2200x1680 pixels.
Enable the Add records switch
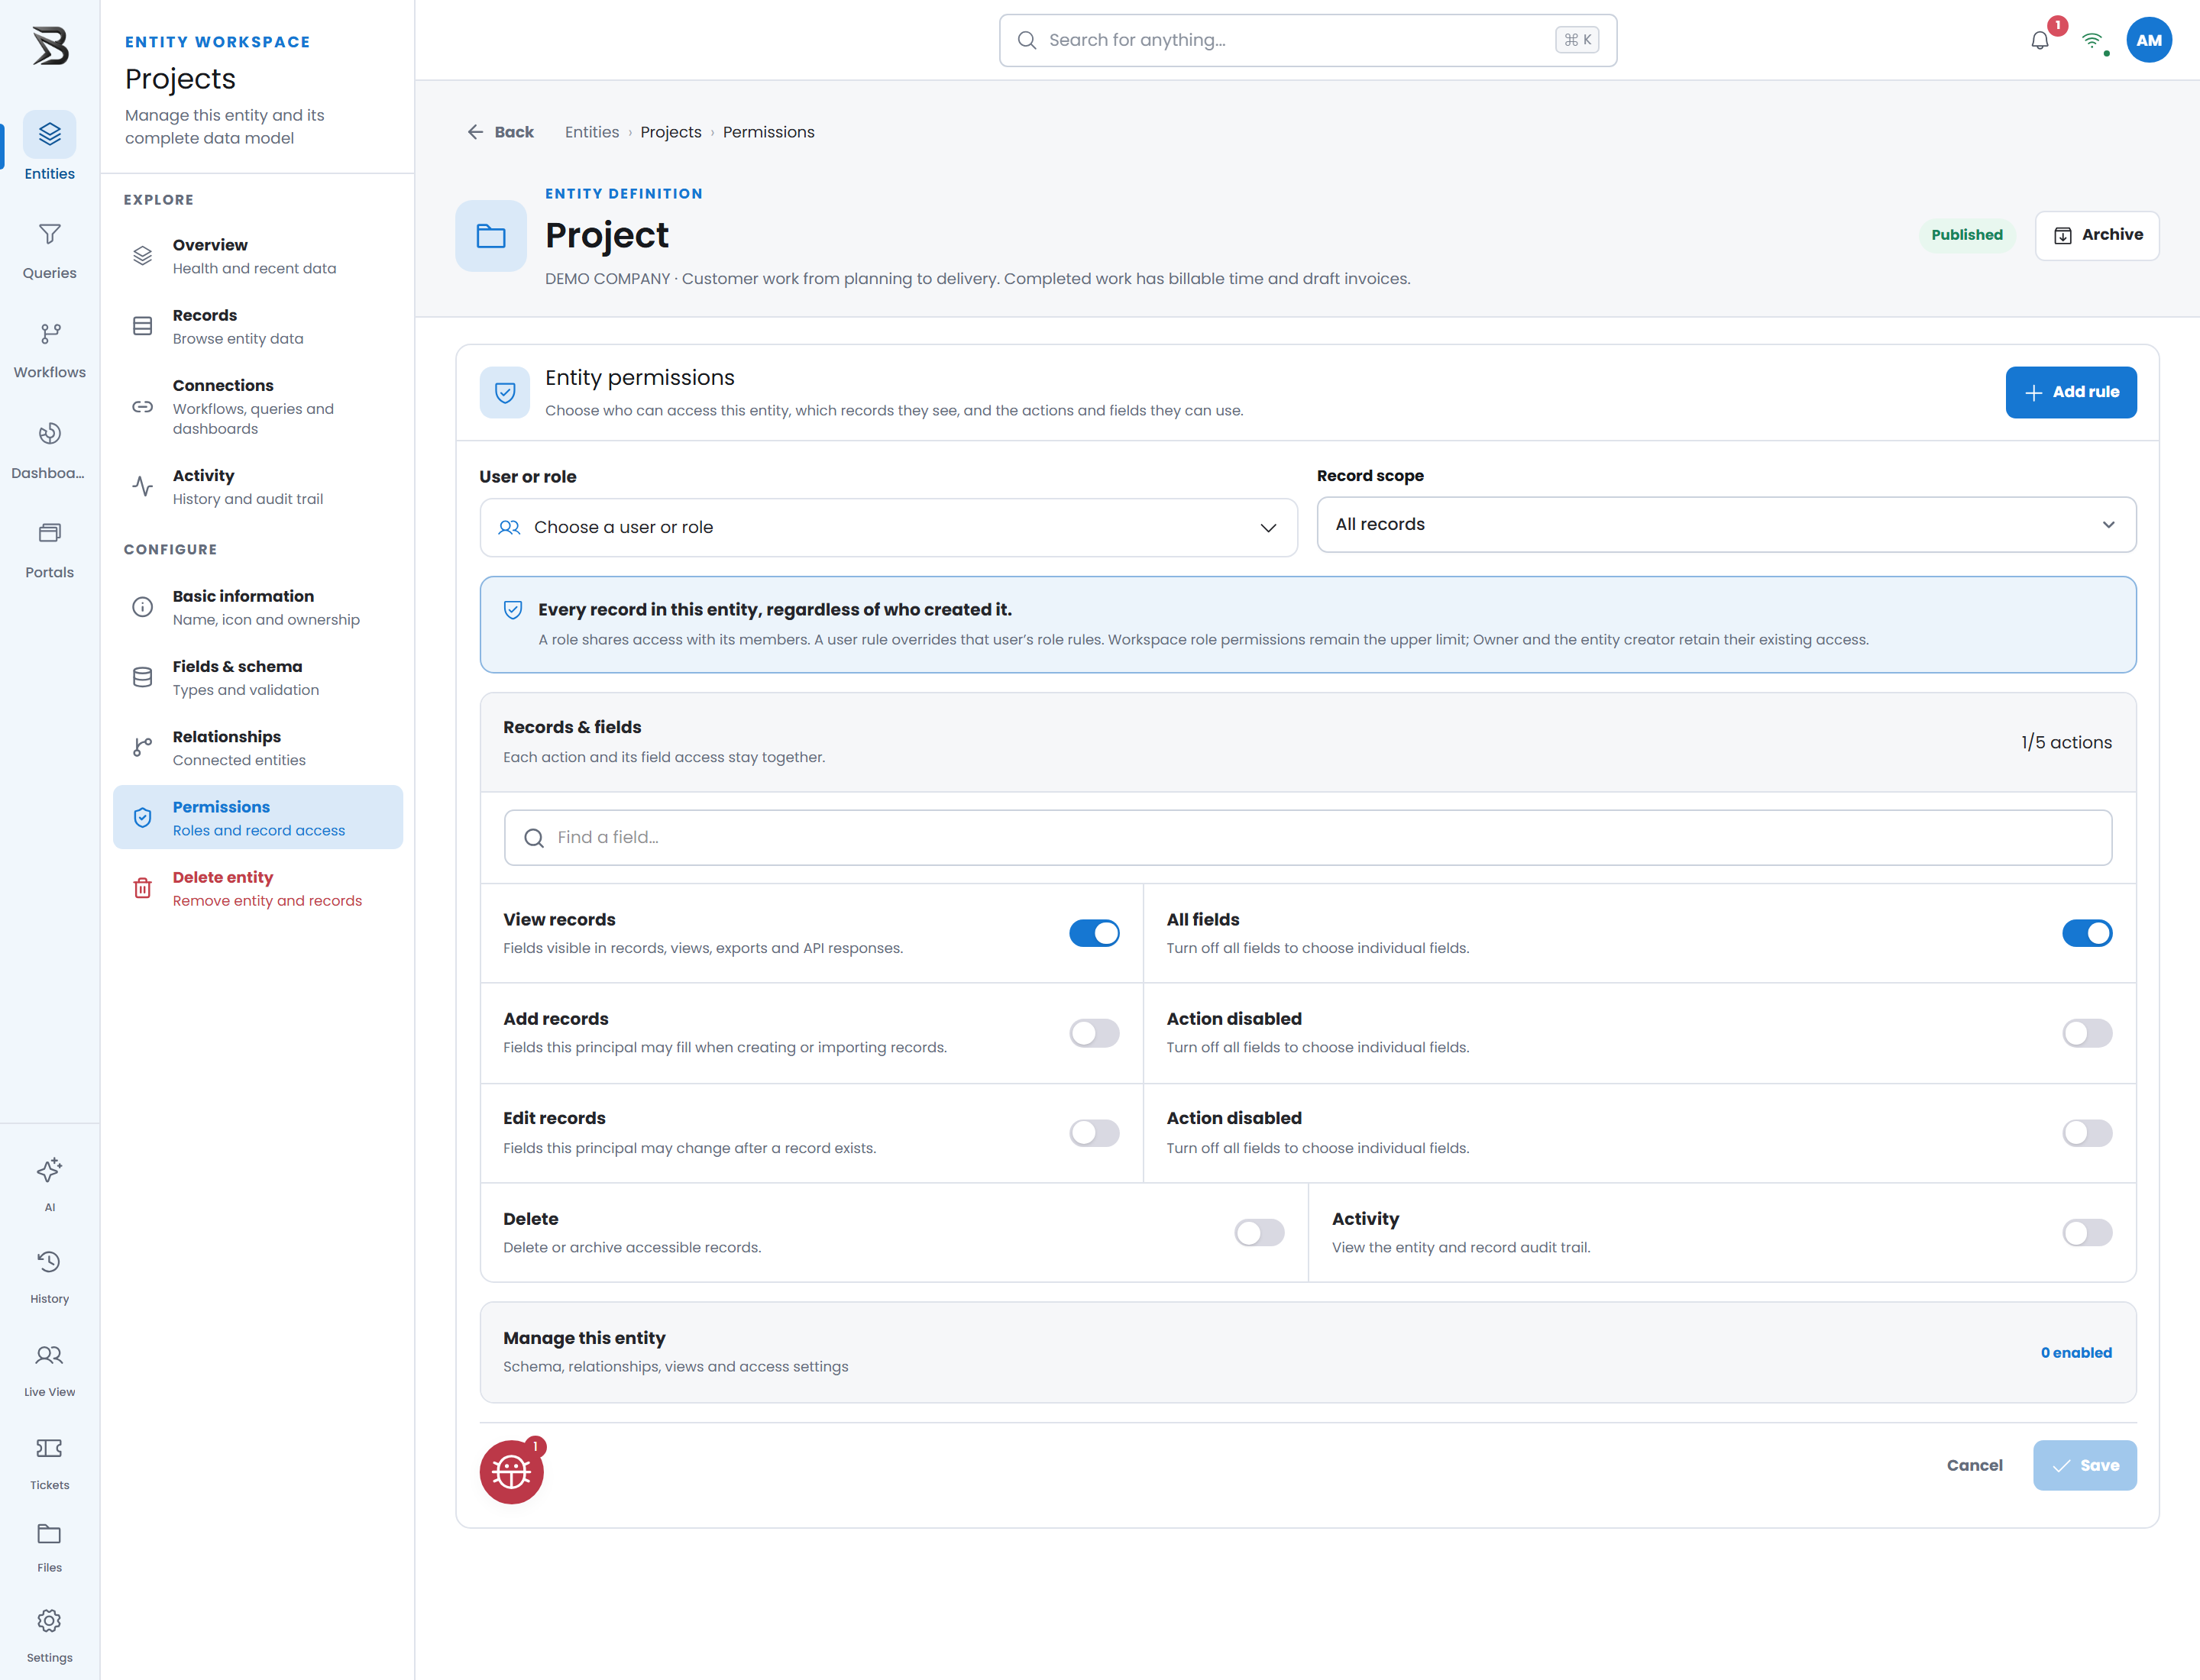(x=1093, y=1033)
